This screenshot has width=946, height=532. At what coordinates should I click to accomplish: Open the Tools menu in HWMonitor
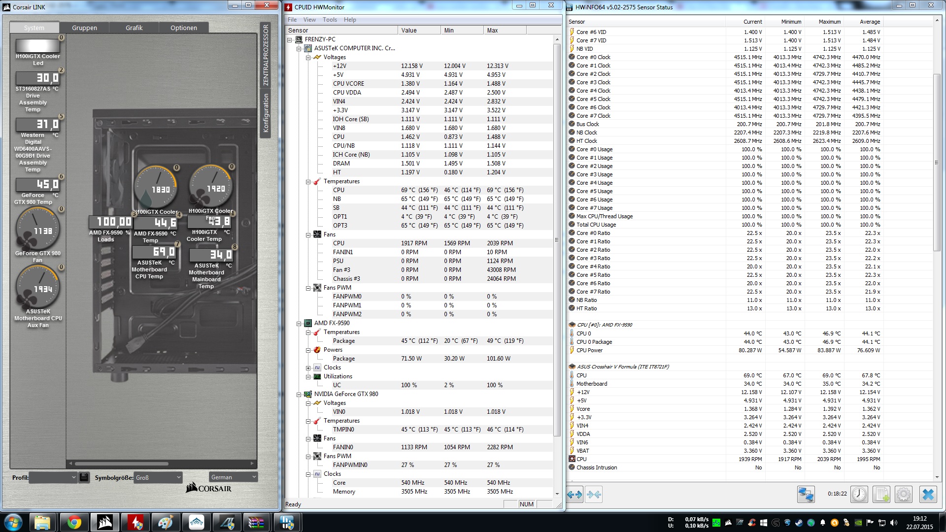pos(330,20)
